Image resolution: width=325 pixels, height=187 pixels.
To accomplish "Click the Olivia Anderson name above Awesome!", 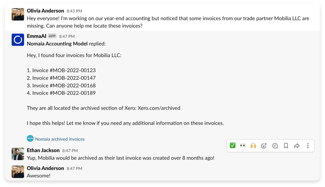I will 45,168.
